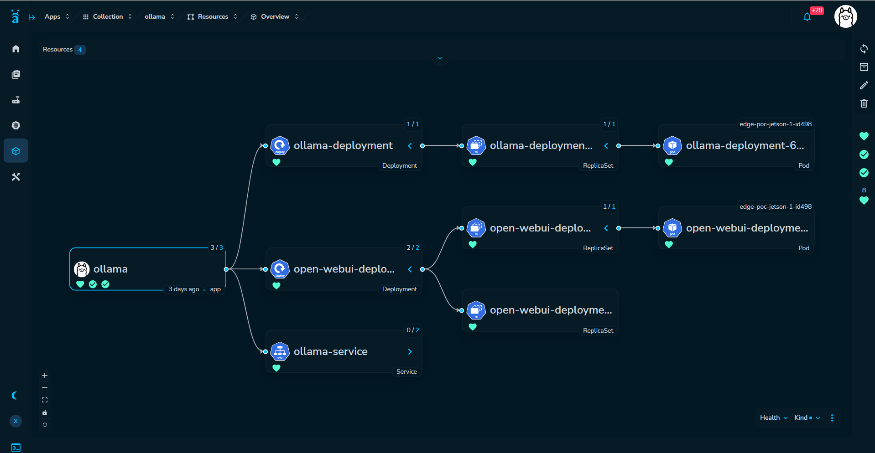Click the health heart under ollama-service
The height and width of the screenshot is (453, 875).
(276, 368)
